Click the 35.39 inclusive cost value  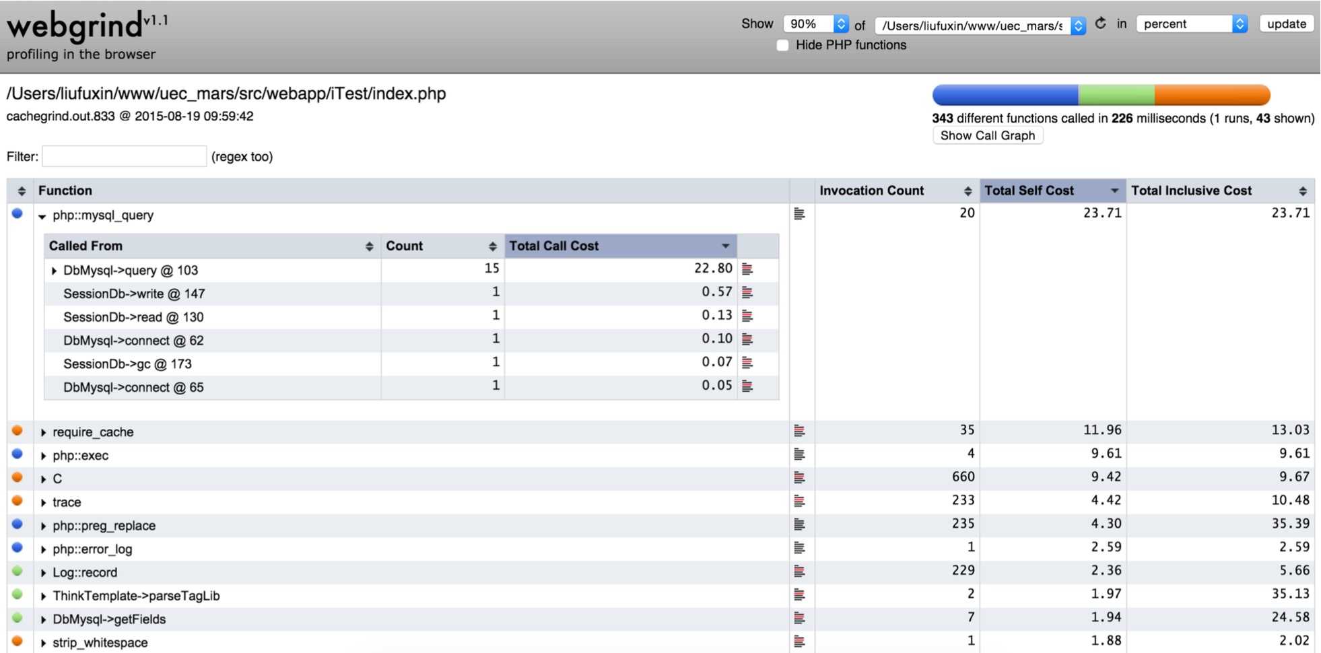pos(1290,523)
